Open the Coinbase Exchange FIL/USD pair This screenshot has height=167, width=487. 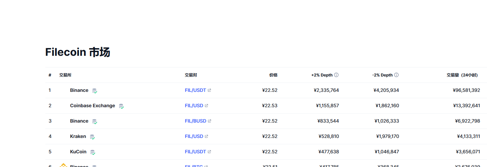[194, 106]
